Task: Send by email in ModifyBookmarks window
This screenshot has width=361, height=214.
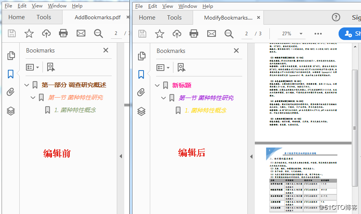Action: pos(211,34)
